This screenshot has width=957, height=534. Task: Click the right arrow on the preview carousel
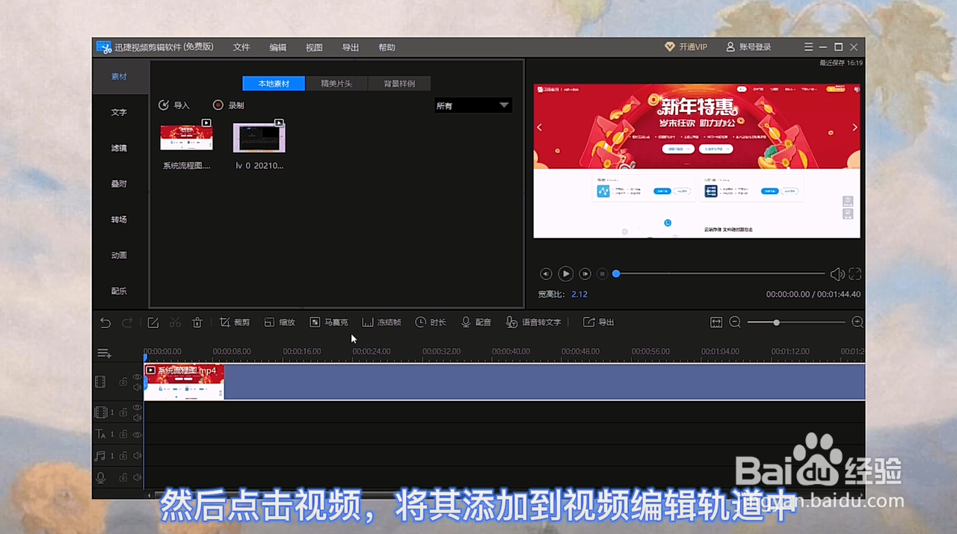854,127
